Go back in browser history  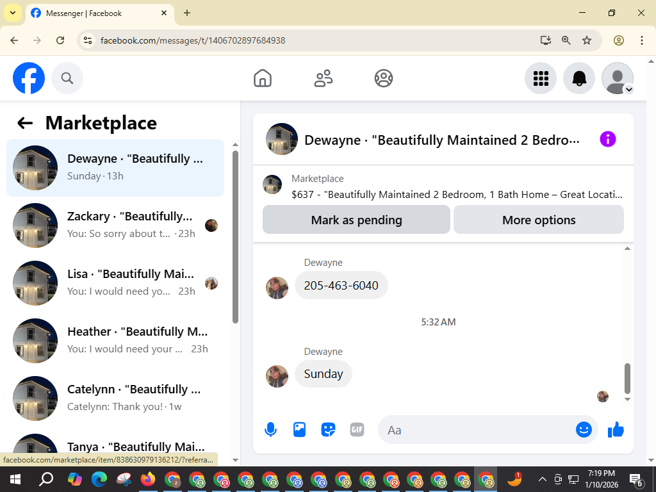[x=14, y=40]
